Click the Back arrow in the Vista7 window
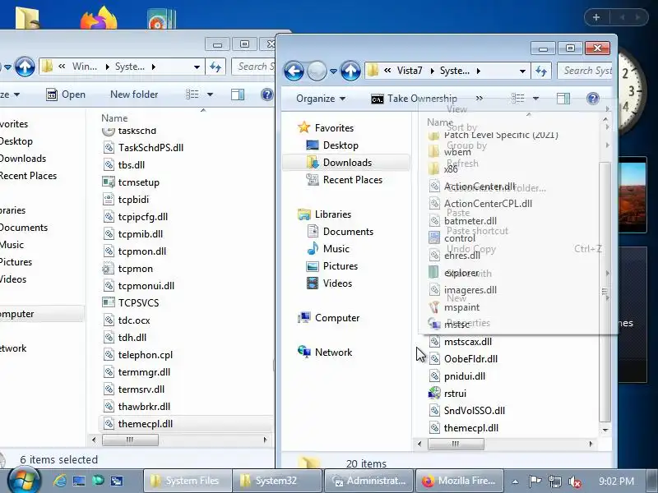Viewport: 658px width, 493px height. click(x=294, y=71)
